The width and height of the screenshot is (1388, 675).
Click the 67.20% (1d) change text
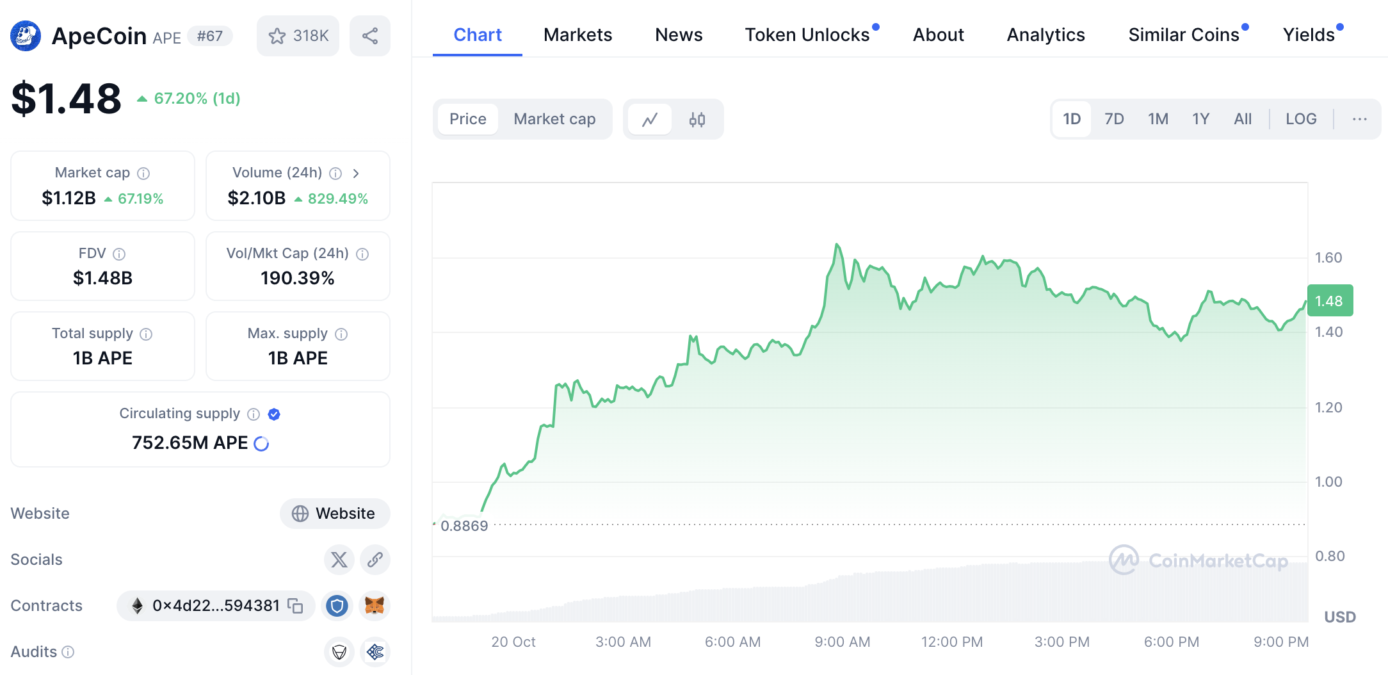click(197, 99)
